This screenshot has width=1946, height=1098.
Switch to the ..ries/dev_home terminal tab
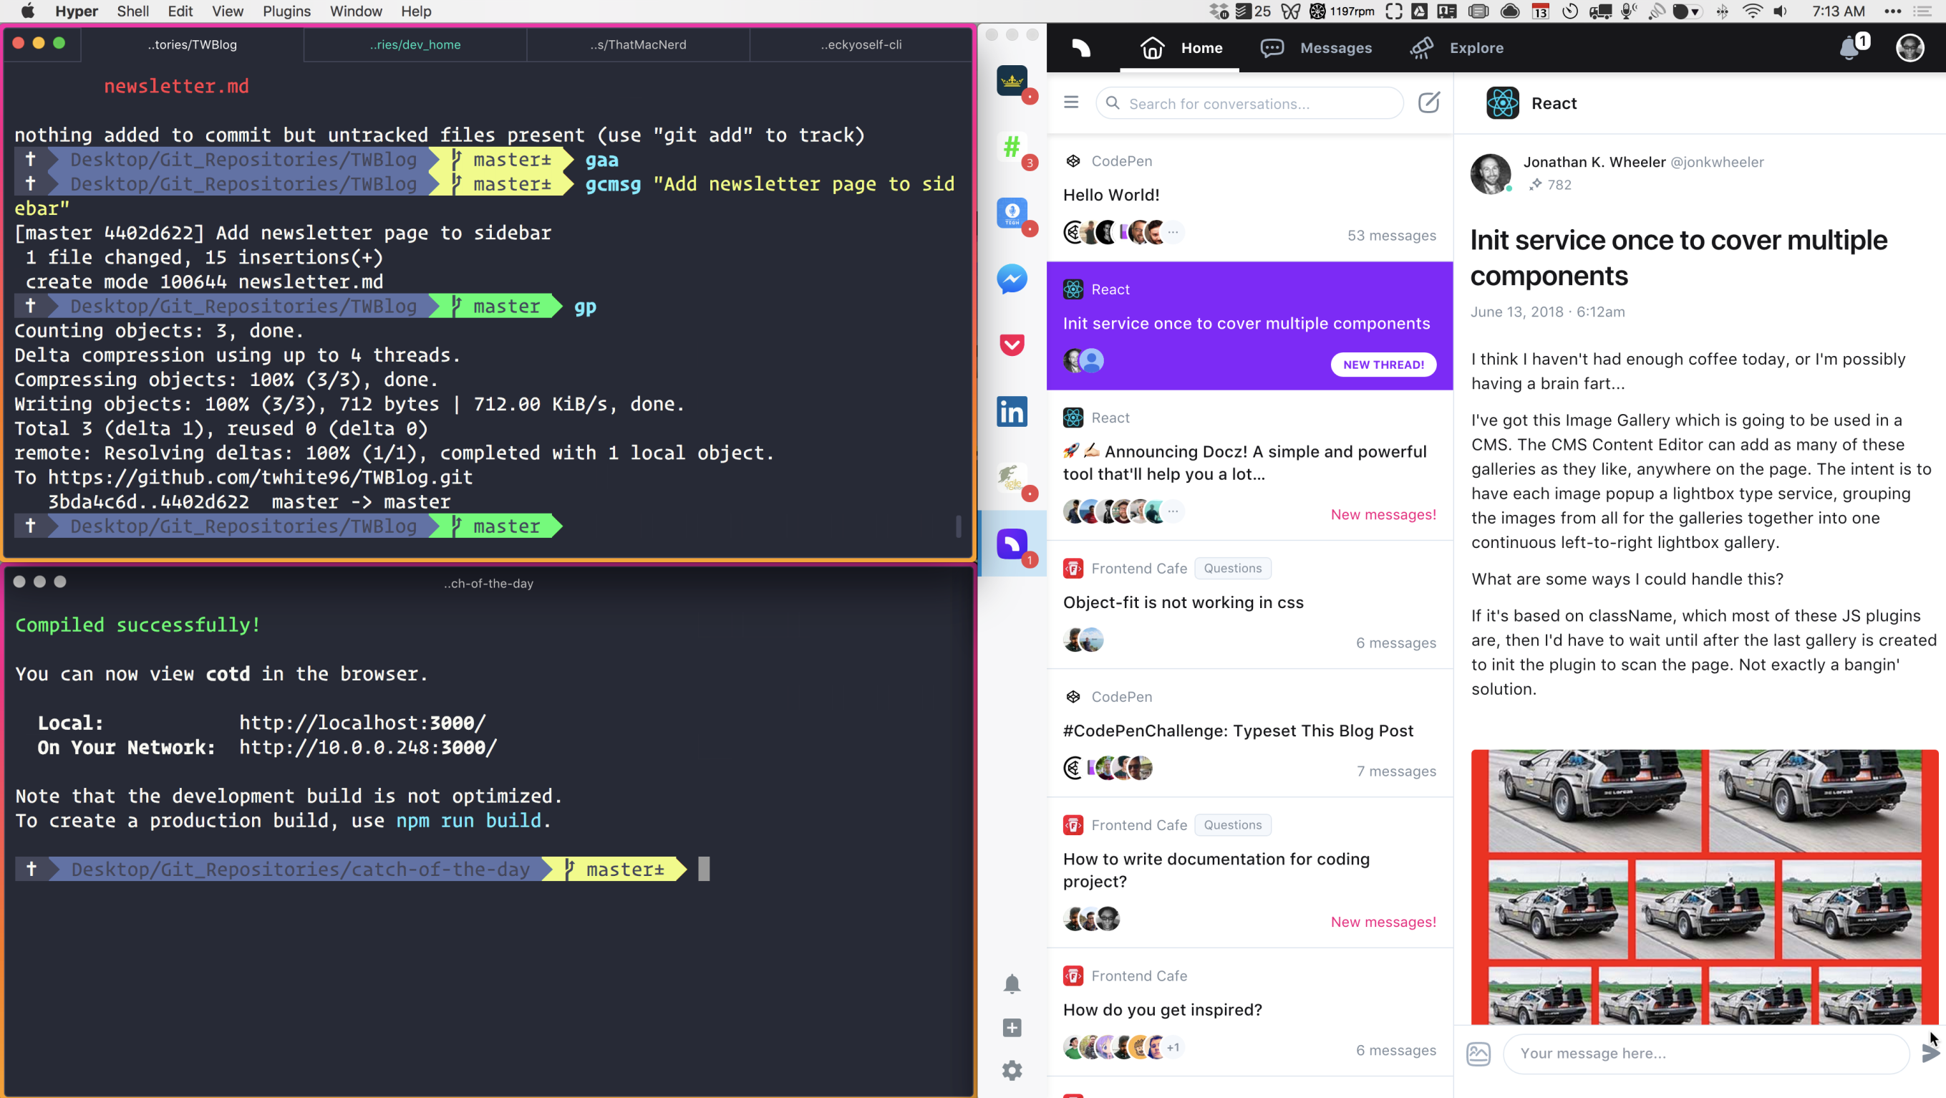[415, 44]
